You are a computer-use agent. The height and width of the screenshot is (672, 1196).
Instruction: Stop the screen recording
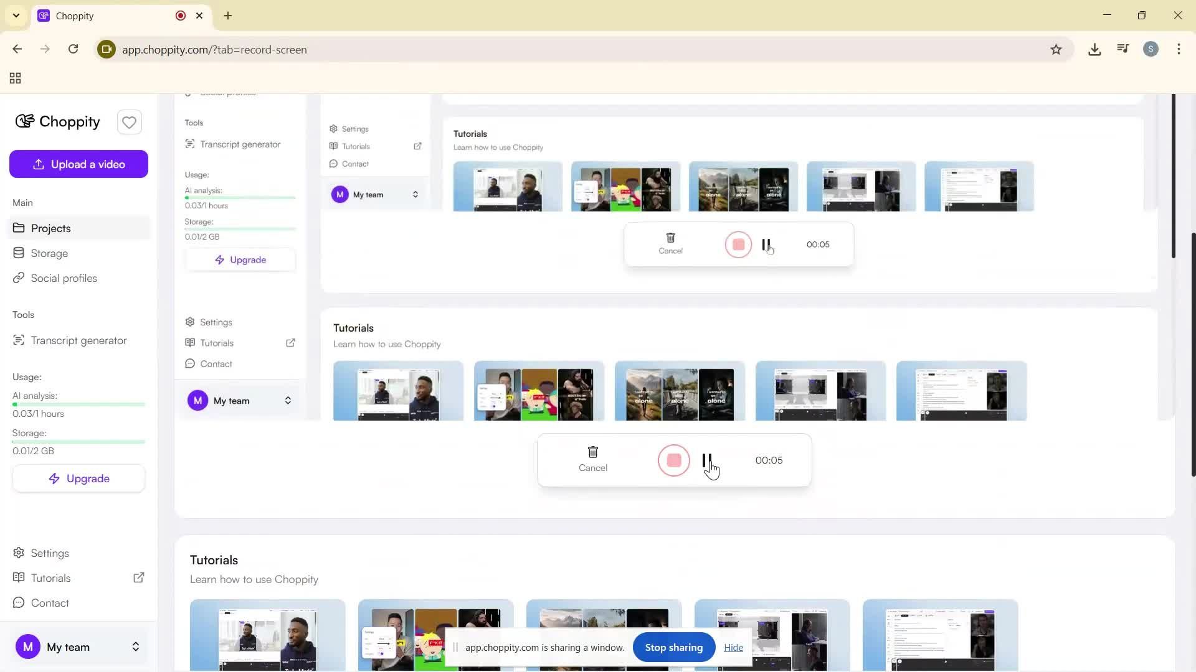(673, 460)
